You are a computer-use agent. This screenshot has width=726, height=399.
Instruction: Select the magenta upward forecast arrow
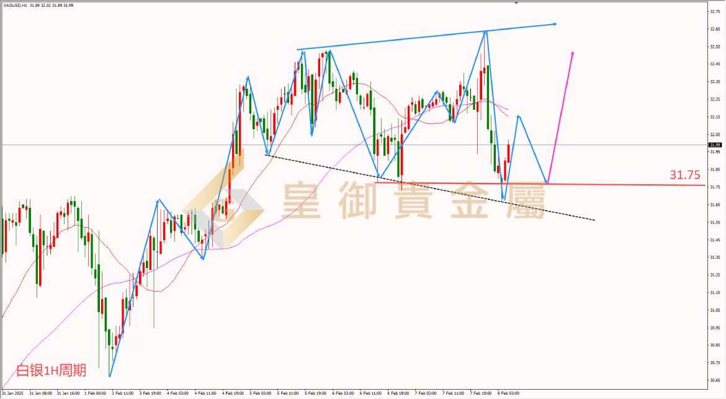coord(560,117)
